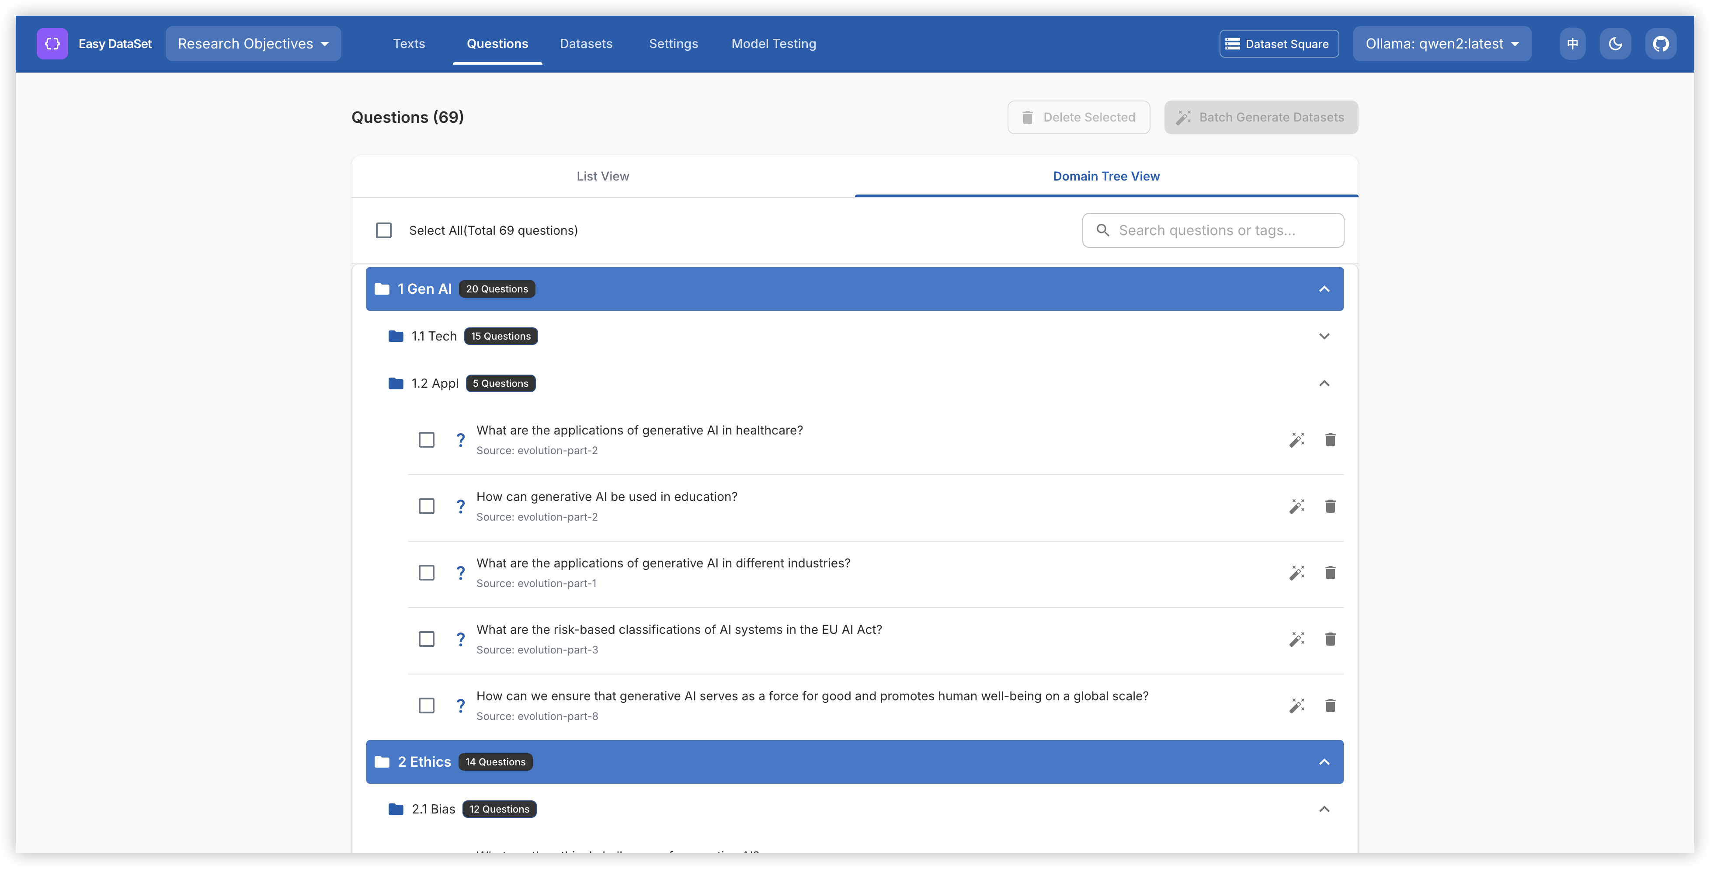This screenshot has height=869, width=1710.
Task: Tick the healthcare applications question checkbox
Action: [426, 439]
